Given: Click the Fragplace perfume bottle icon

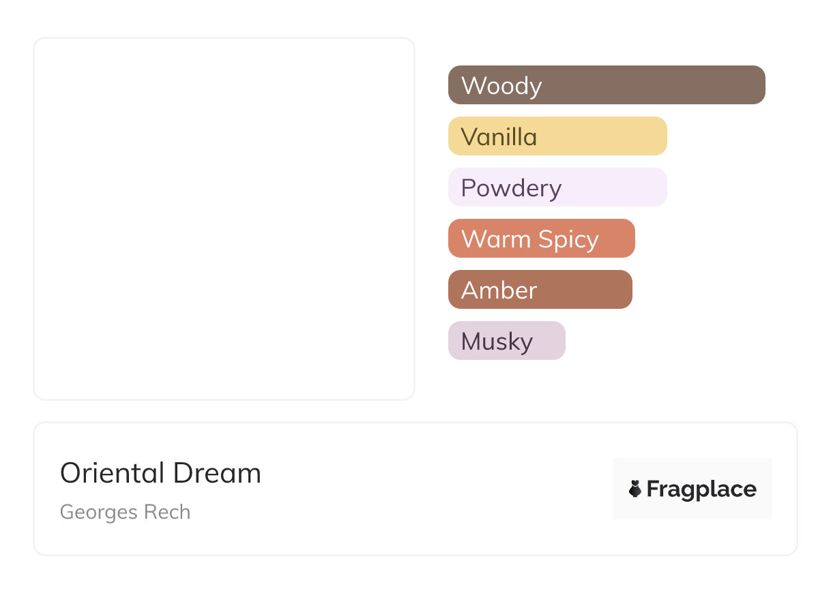Looking at the screenshot, I should 635,489.
